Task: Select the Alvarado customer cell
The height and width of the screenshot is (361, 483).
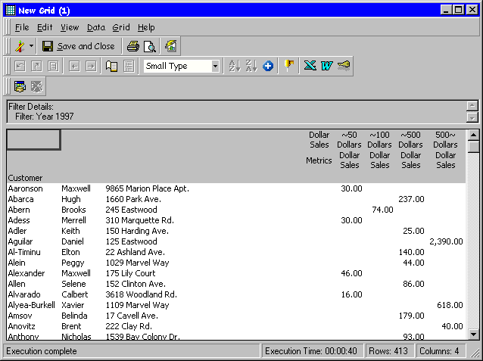Action: pyautogui.click(x=24, y=294)
